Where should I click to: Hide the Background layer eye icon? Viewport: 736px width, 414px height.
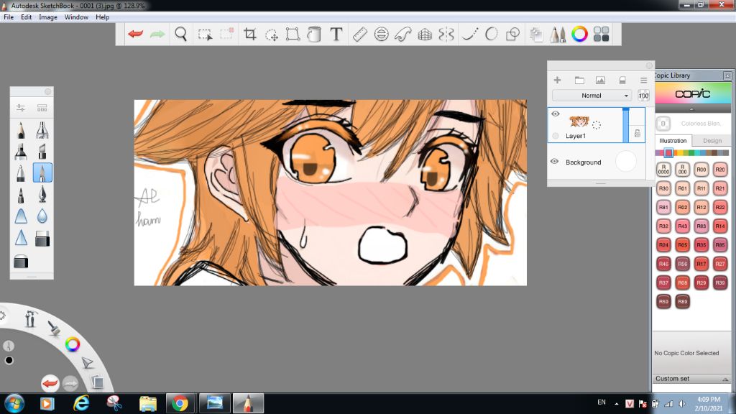pyautogui.click(x=554, y=162)
